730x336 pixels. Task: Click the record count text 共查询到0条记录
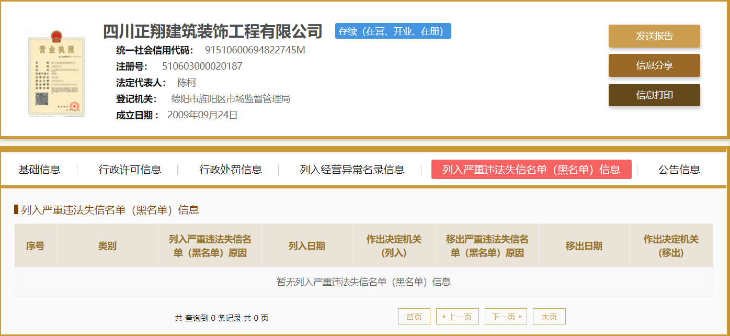[x=207, y=318]
